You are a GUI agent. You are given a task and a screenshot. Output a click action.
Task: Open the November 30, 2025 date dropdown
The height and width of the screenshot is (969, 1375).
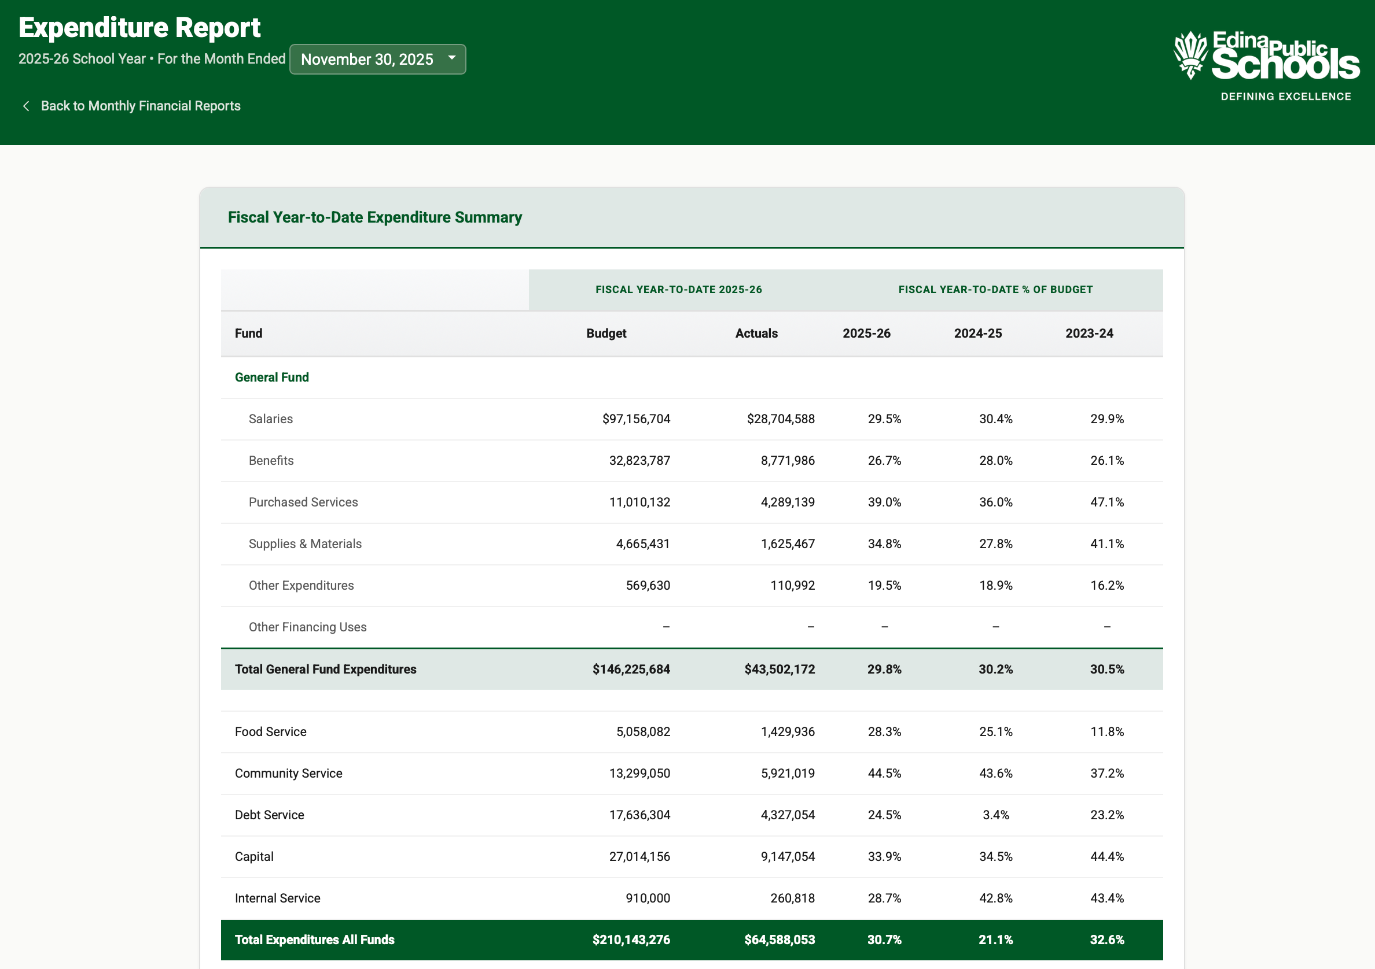377,59
